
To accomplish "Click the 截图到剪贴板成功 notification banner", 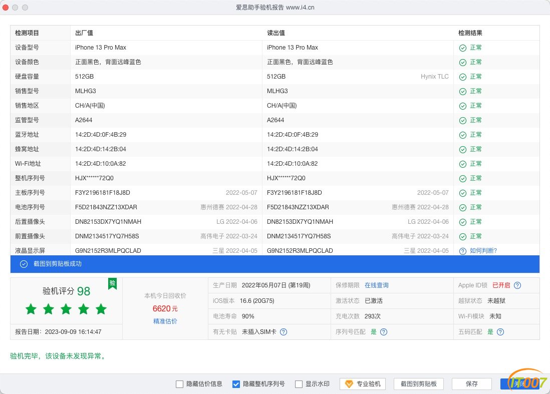I will coord(274,264).
